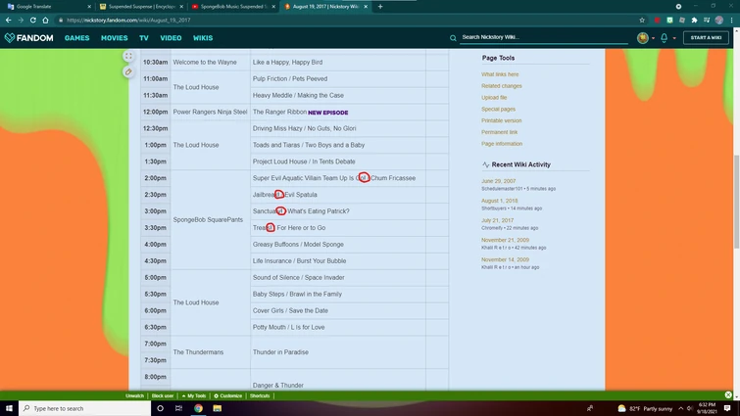
Task: Open the WIKIS menu
Action: click(203, 38)
